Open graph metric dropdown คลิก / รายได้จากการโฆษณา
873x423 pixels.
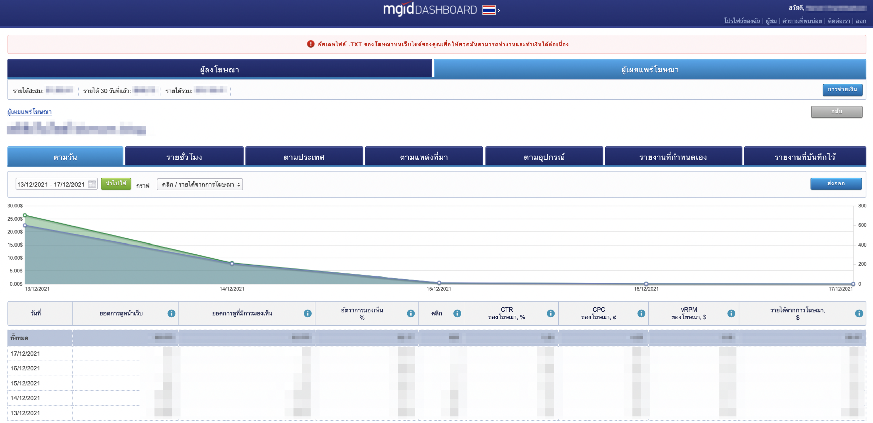tap(200, 184)
